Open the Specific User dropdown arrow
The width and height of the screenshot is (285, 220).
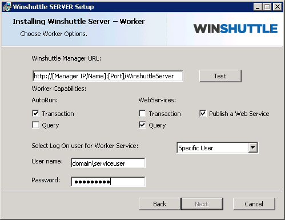coord(253,147)
